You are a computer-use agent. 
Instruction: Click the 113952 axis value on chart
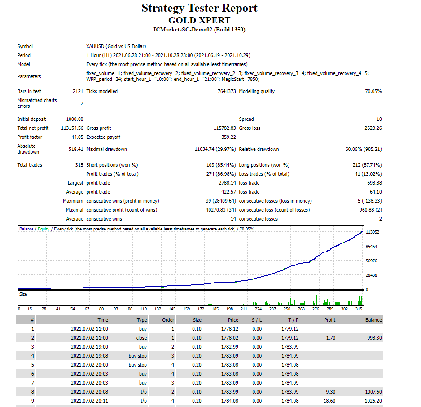click(x=373, y=232)
